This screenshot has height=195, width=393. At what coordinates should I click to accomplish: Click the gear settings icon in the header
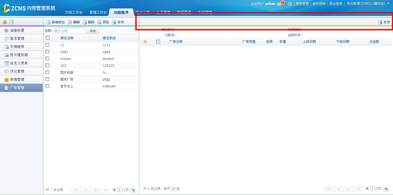click(290, 4)
